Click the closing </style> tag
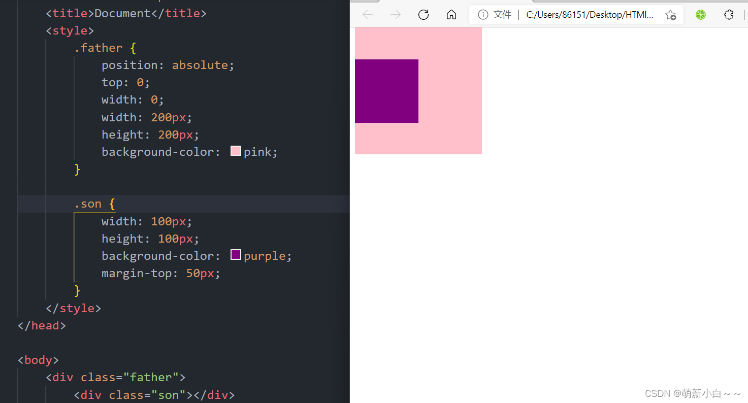The width and height of the screenshot is (748, 403). coord(74,308)
